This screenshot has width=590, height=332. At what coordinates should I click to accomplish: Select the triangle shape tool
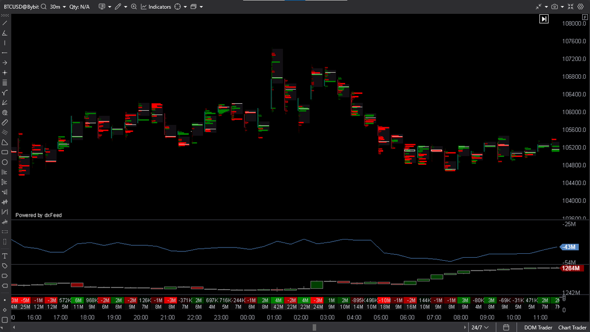pos(5,142)
